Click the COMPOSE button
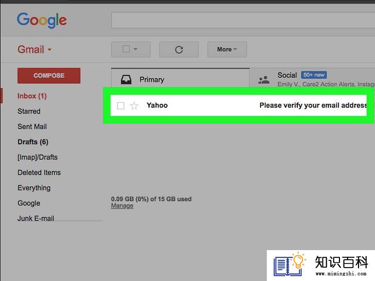Image resolution: width=375 pixels, height=281 pixels. click(49, 76)
